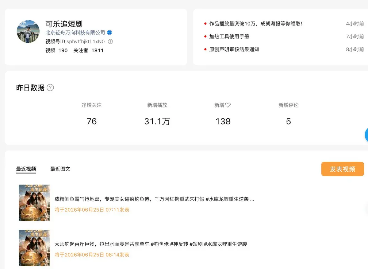This screenshot has width=368, height=269.
Task: Click the 4小时前 timestamp
Action: pyautogui.click(x=355, y=24)
